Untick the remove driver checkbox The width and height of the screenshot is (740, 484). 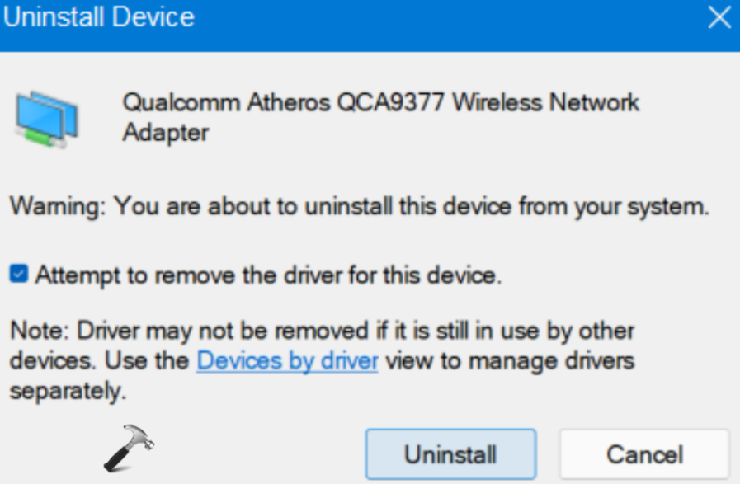[18, 276]
